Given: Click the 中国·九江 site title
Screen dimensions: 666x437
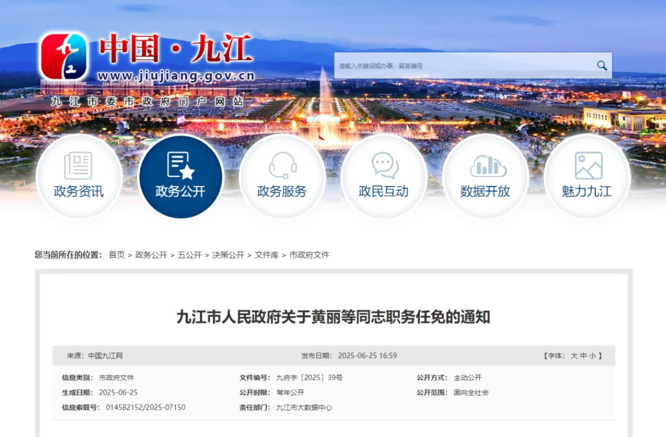Looking at the screenshot, I should pyautogui.click(x=176, y=49).
